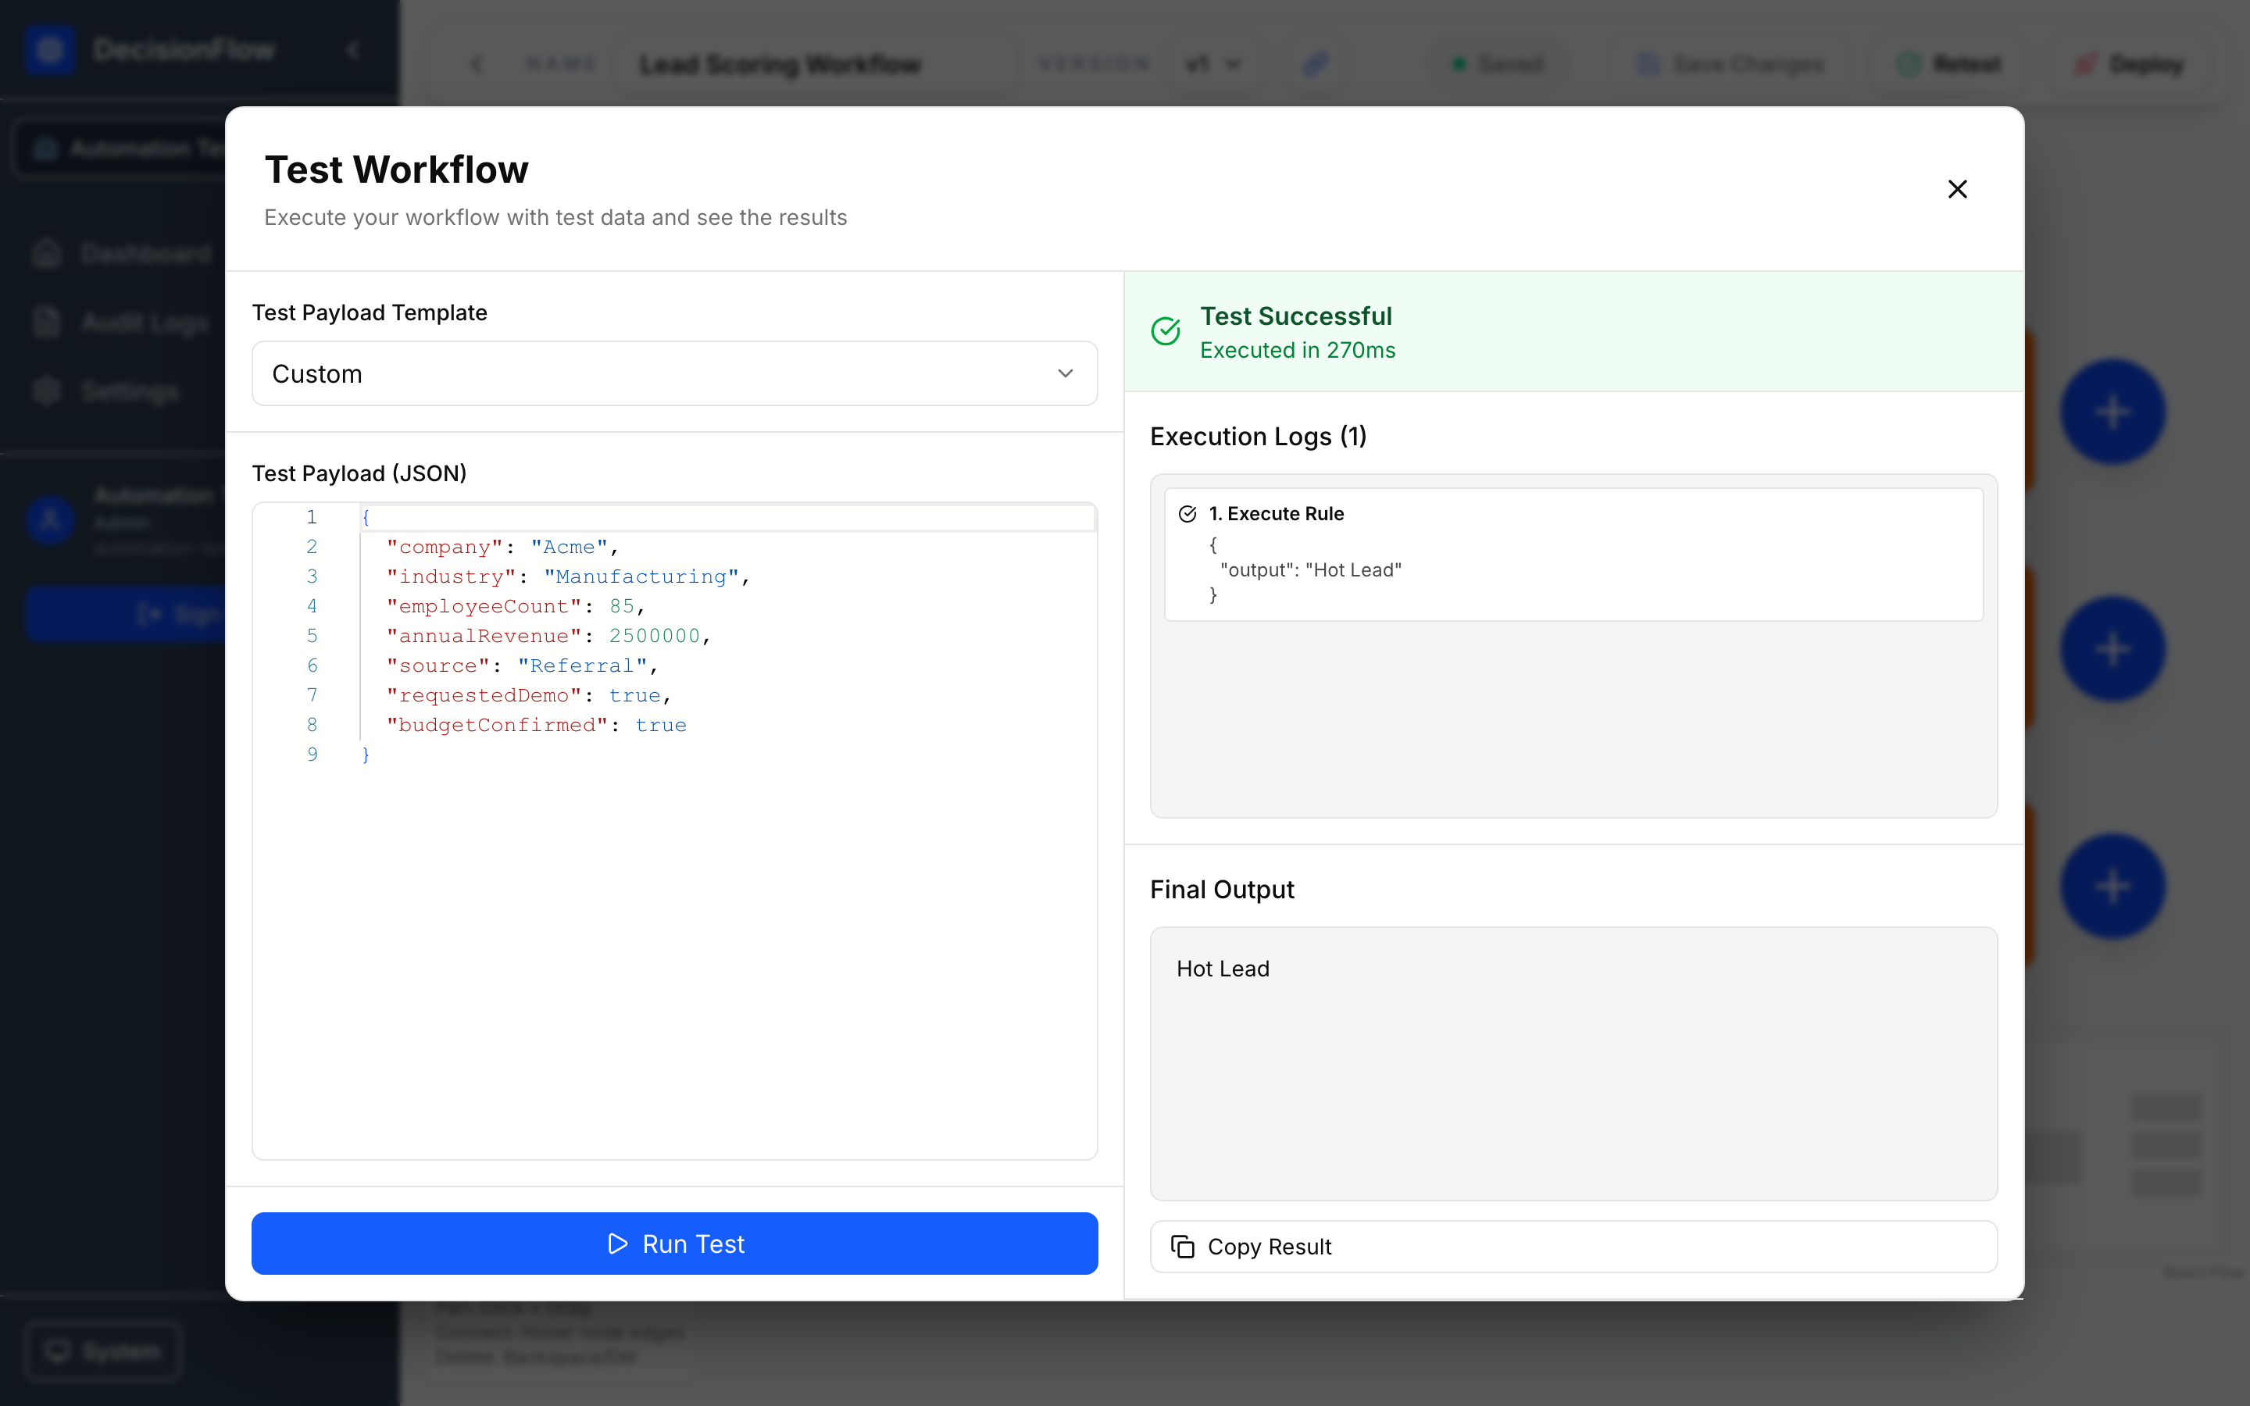Open the Test Payload Template dropdown
2250x1406 pixels.
tap(674, 374)
